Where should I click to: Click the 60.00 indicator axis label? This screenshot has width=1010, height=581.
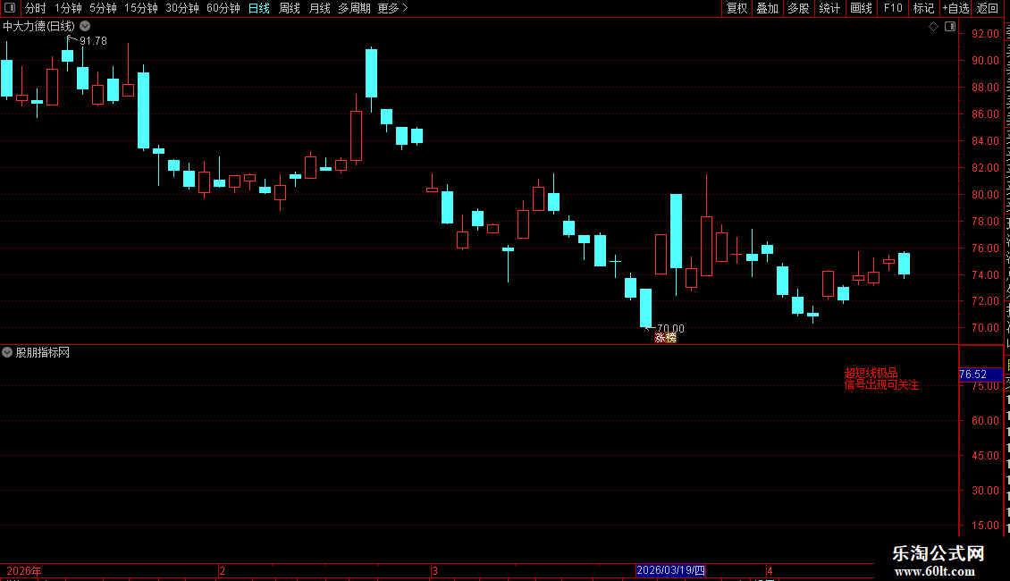pos(985,421)
